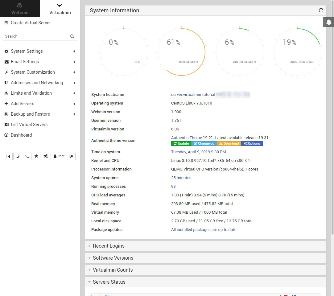334x296 pixels.
Task: Click the root user button
Action: pos(59,156)
